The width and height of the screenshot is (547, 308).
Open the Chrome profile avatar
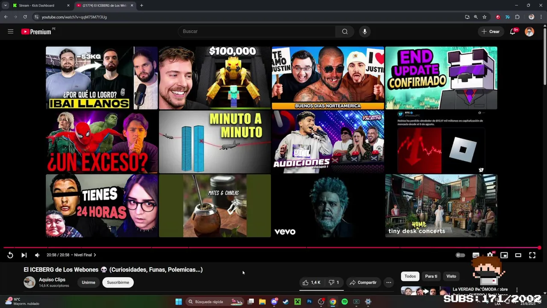point(531,17)
